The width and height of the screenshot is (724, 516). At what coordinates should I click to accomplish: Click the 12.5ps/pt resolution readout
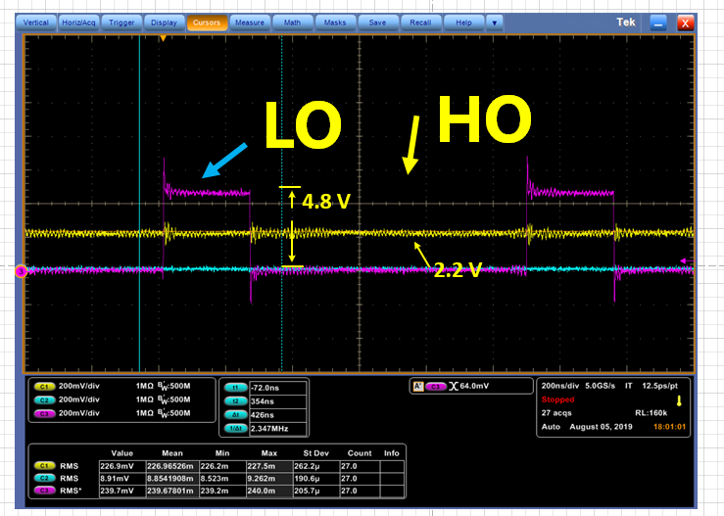click(x=659, y=386)
